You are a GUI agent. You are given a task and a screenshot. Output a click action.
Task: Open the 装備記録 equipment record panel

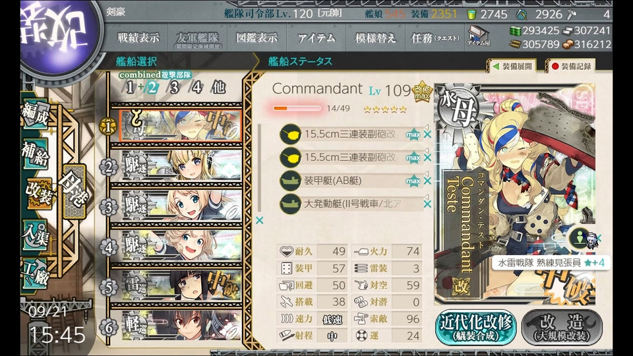(x=571, y=66)
